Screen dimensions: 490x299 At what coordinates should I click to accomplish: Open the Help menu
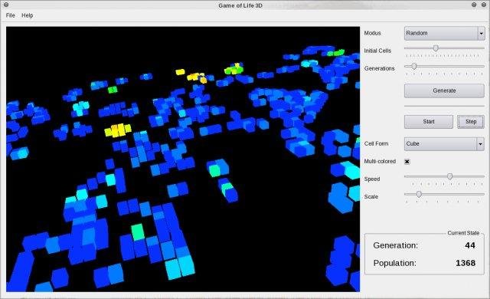click(28, 15)
